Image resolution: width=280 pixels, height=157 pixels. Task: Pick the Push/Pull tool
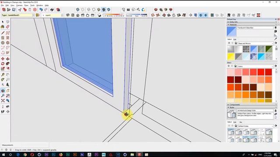[8, 59]
